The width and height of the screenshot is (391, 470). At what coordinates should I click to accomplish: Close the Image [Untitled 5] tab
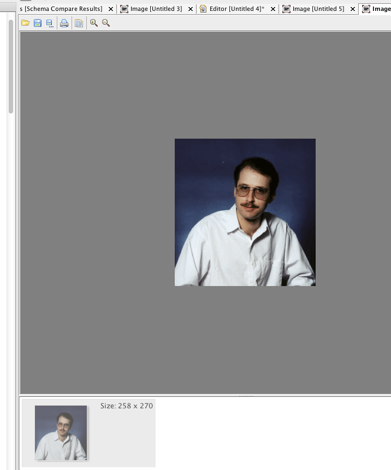click(x=353, y=9)
